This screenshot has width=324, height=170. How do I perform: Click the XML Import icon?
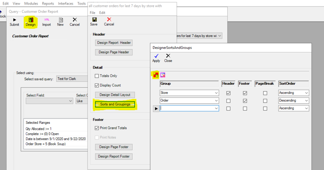click(47, 22)
